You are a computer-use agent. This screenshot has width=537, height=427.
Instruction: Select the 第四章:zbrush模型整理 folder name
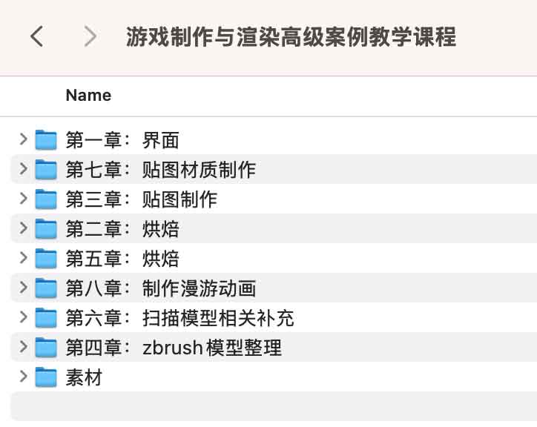[174, 347]
